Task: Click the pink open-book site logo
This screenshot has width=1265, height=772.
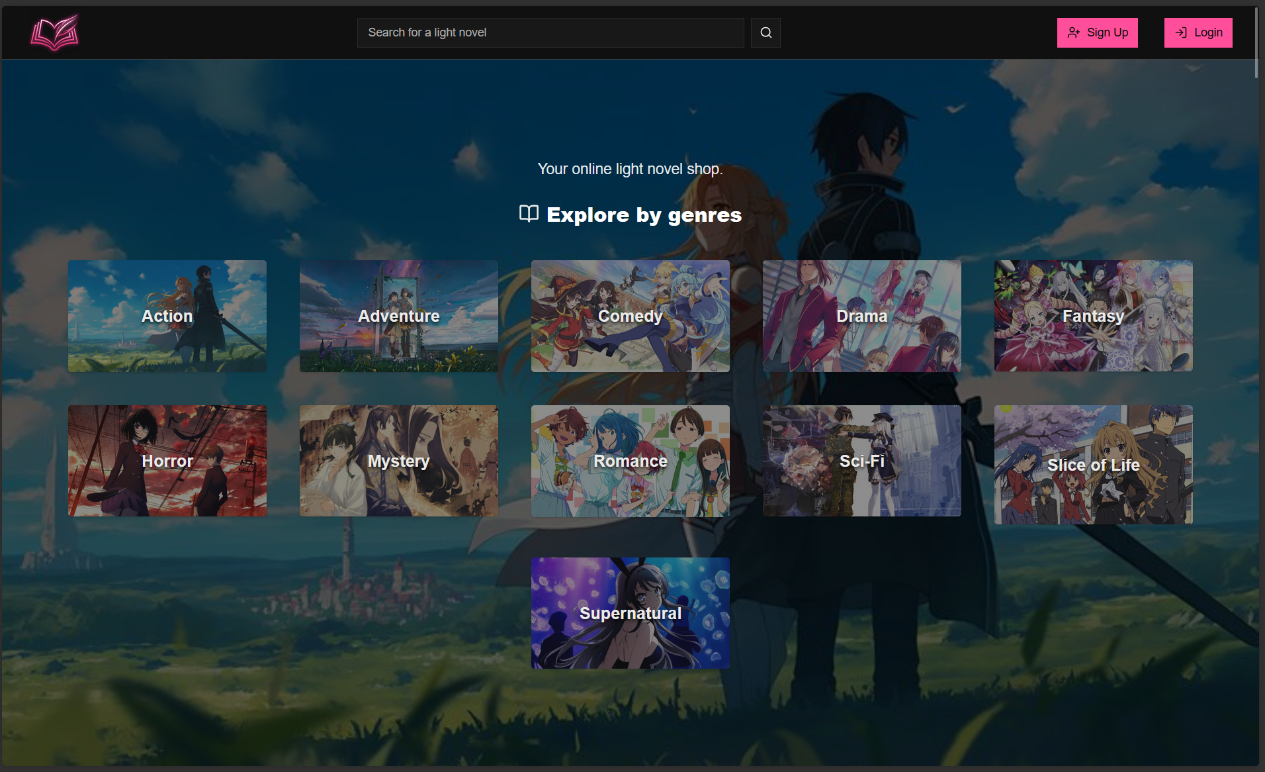Action: tap(55, 32)
